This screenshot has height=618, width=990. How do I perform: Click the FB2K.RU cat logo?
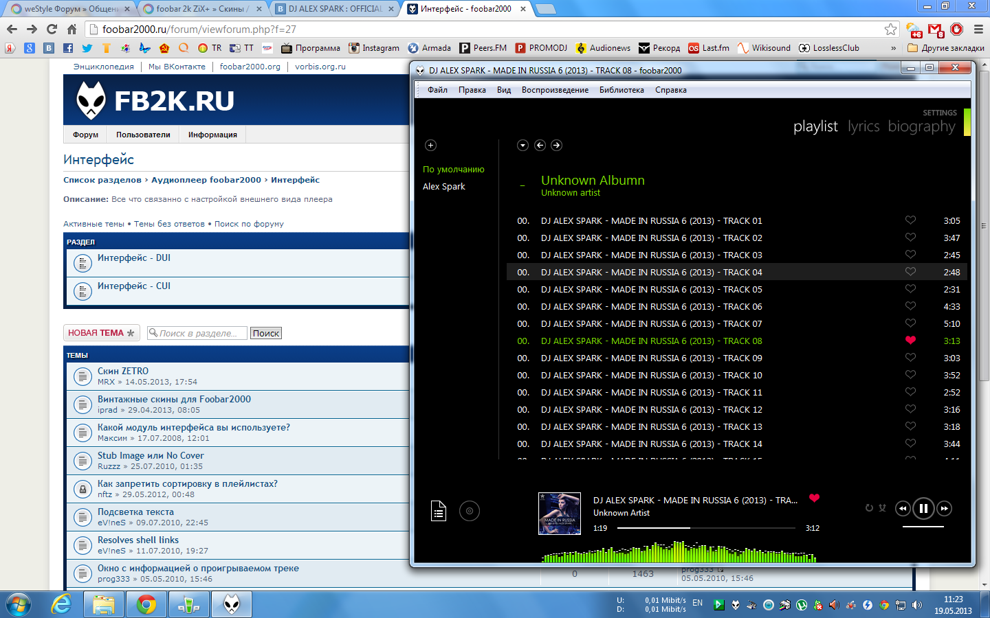[x=91, y=100]
